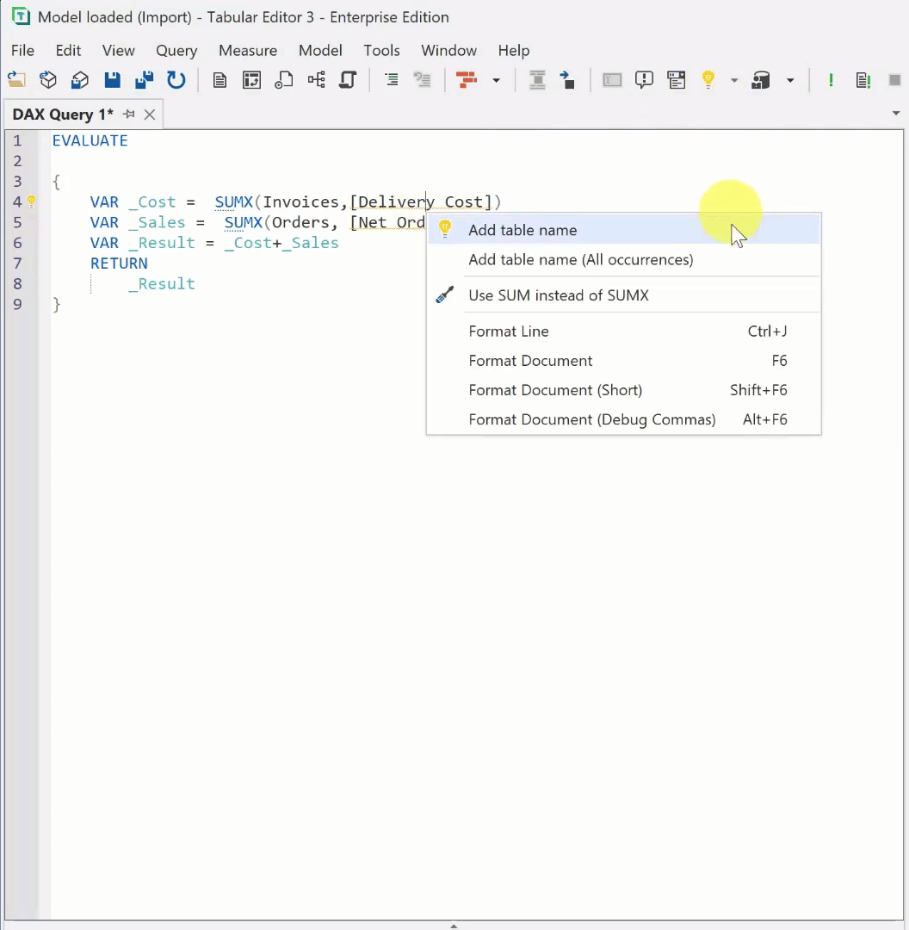
Task: Click the open model from file icon
Action: [x=16, y=79]
